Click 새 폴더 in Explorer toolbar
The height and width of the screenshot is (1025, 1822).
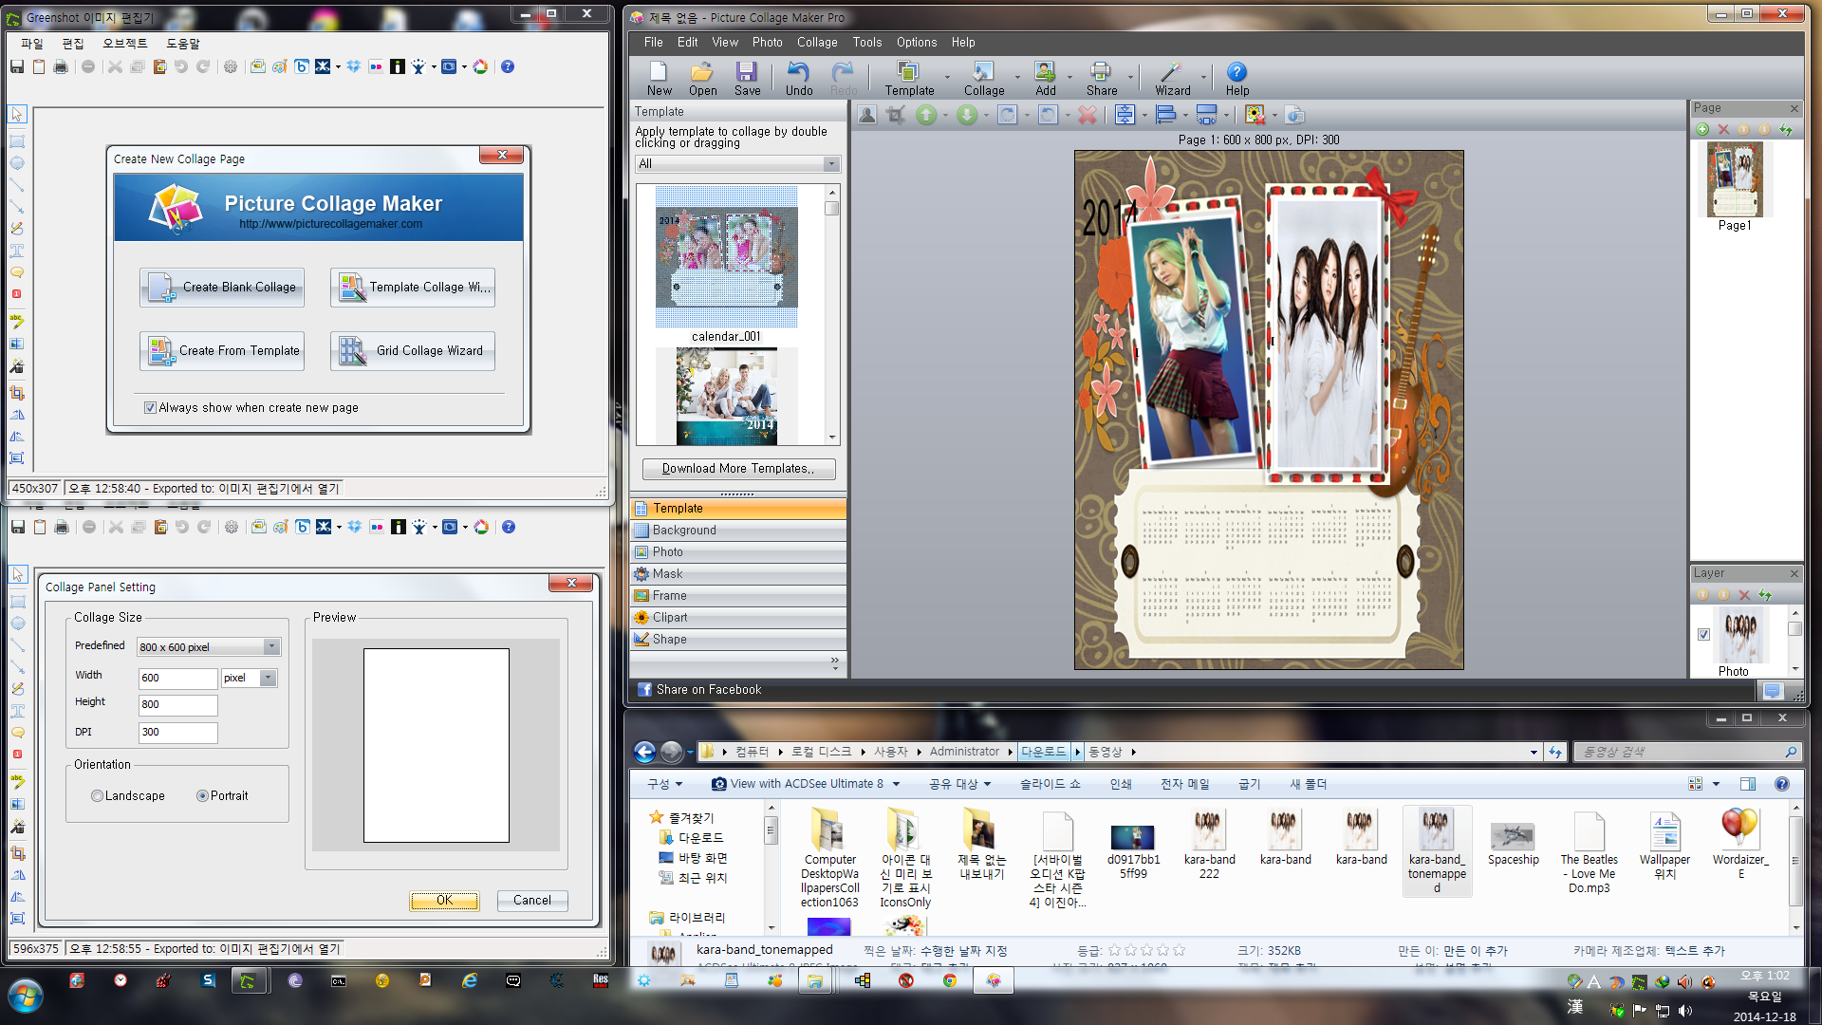1308,784
